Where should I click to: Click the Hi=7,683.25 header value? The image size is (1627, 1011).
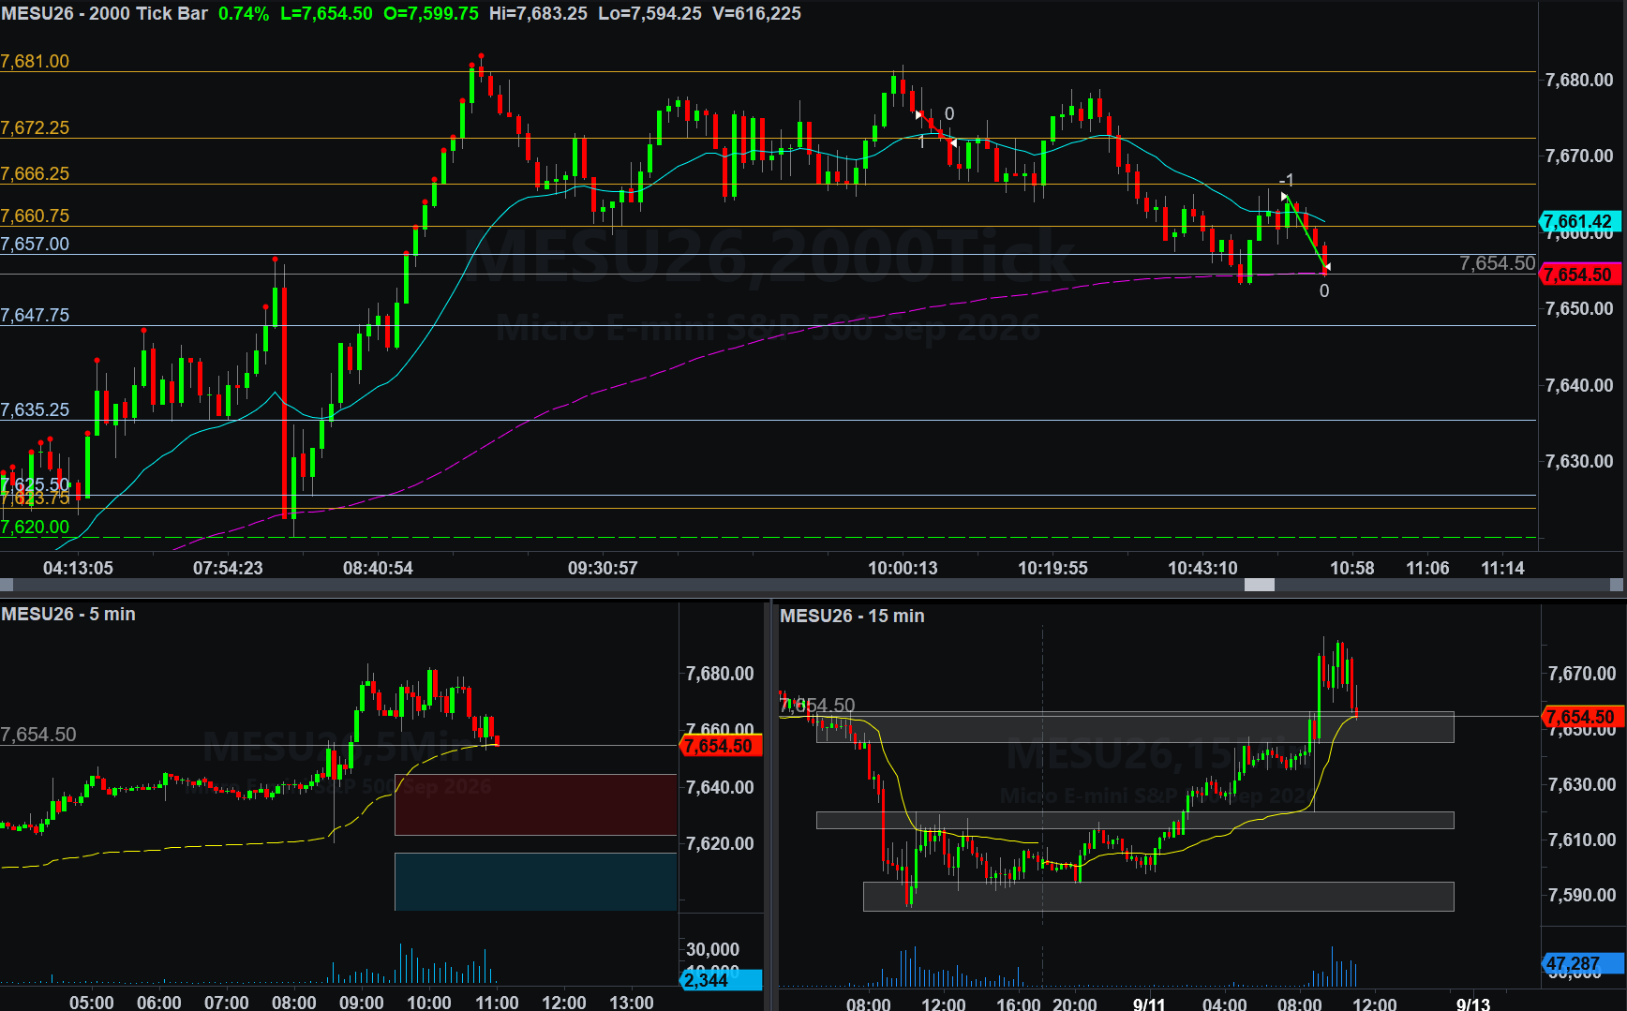pos(538,13)
